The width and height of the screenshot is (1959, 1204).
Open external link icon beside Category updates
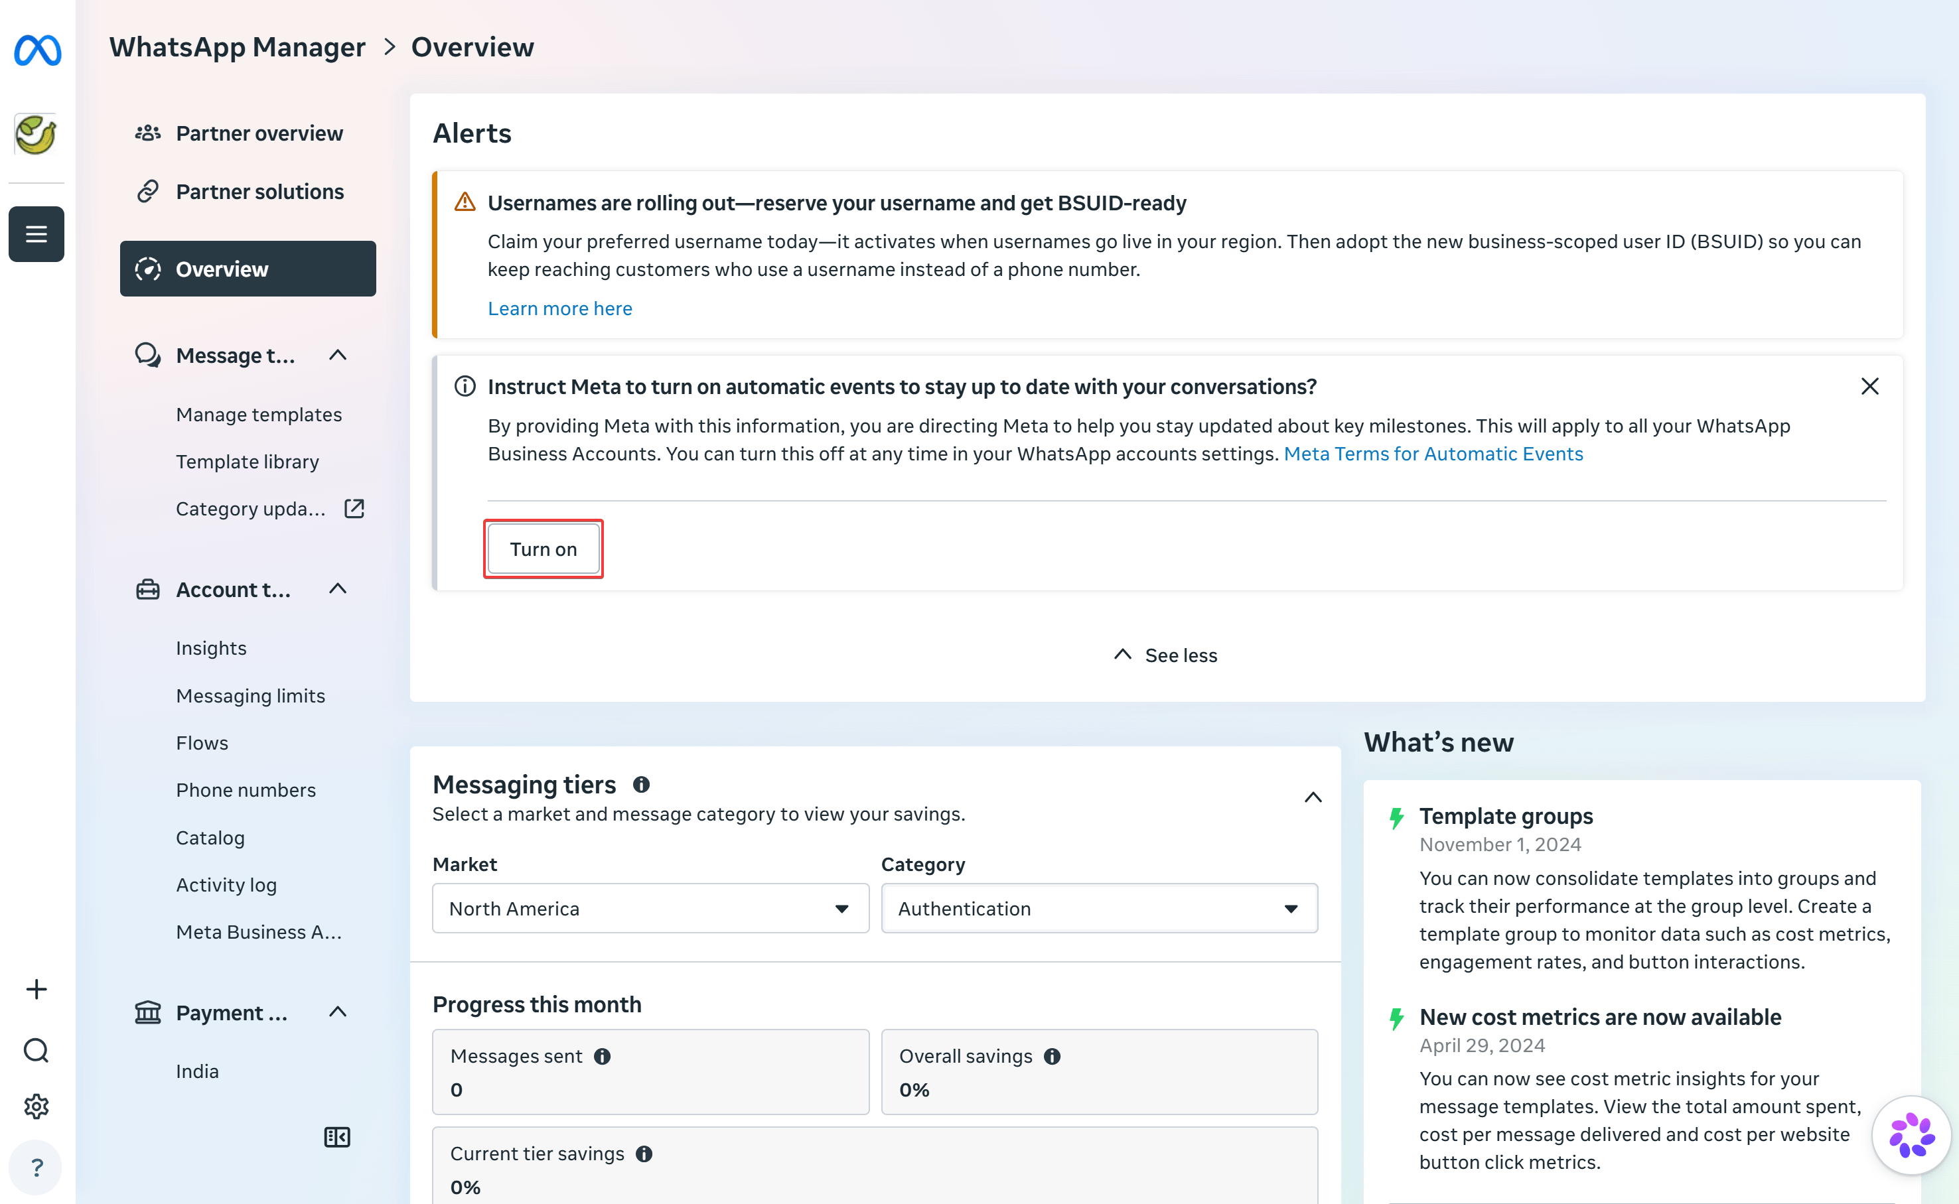pos(354,508)
